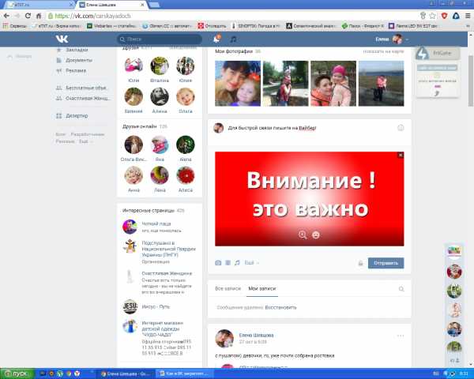
Task: Open the Счастливая Женщина interesting page
Action: (167, 273)
